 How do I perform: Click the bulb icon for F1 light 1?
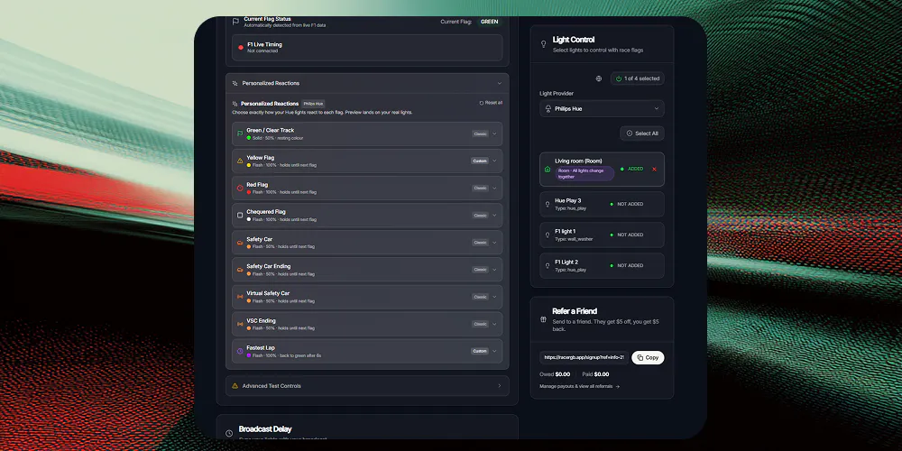pos(548,235)
